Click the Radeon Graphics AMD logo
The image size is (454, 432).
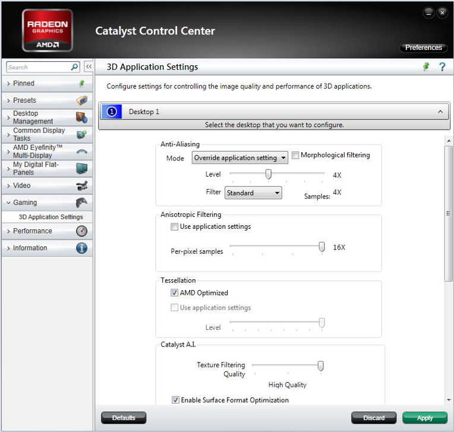[x=48, y=31]
